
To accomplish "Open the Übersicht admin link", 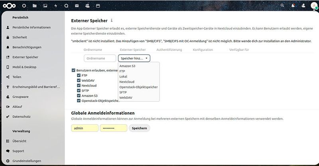I will point(19,141).
